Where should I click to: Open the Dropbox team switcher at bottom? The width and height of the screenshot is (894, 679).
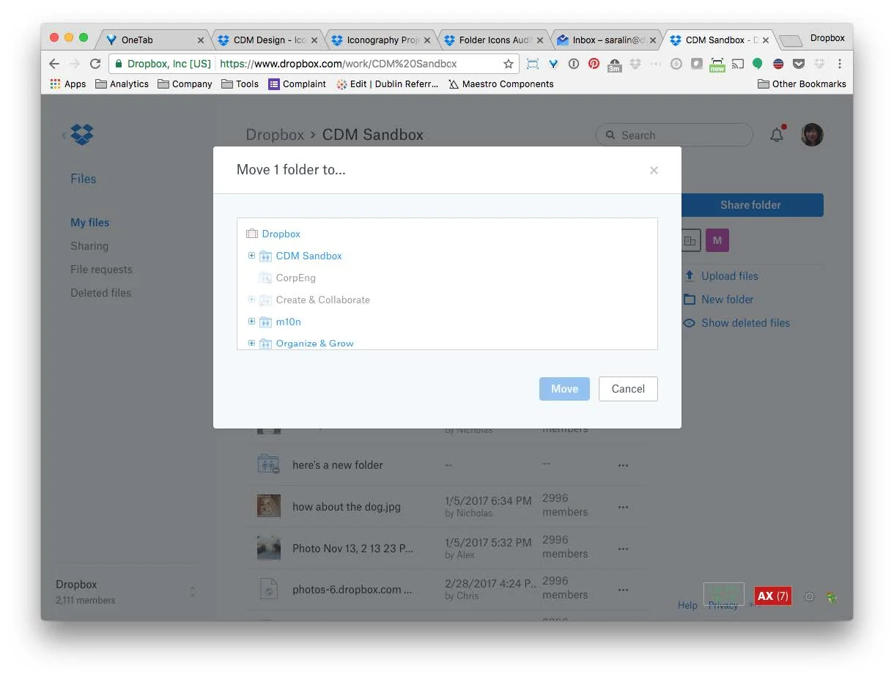(x=126, y=592)
